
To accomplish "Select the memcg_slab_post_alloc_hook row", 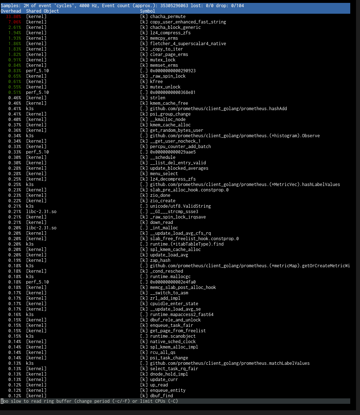I will point(175,288).
